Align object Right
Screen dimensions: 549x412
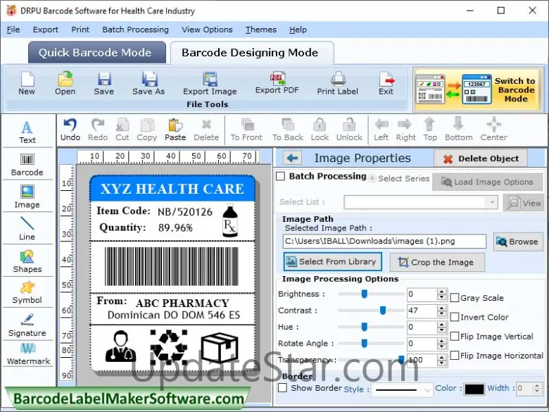(x=406, y=130)
